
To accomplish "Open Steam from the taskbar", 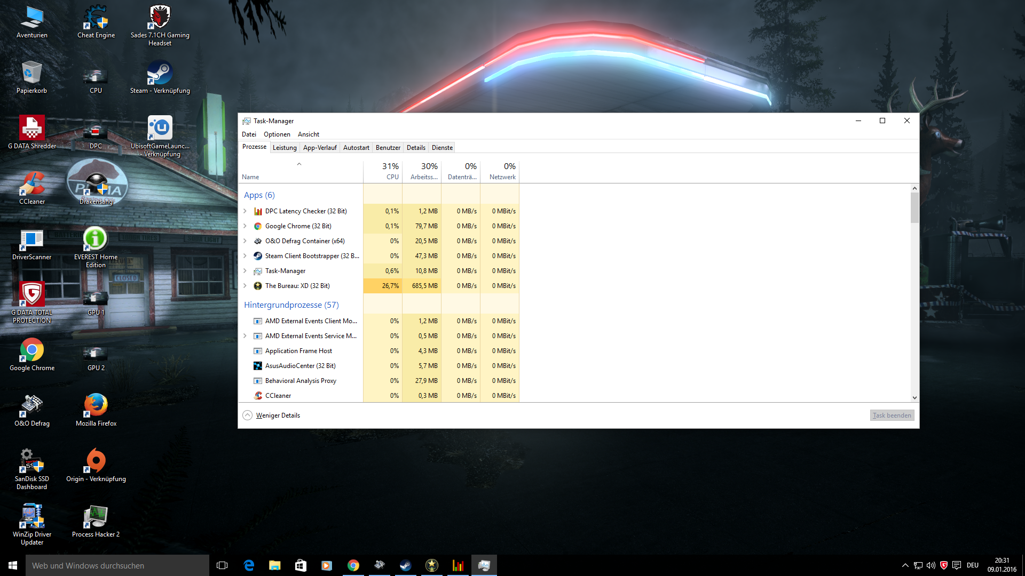I will coord(406,565).
